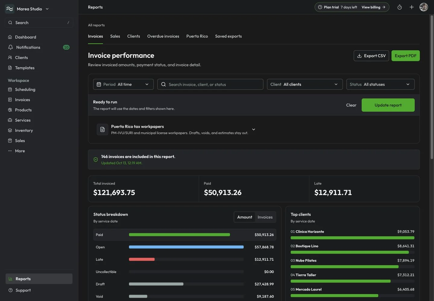Image resolution: width=434 pixels, height=301 pixels.
Task: Click the Paid green status bar
Action: coord(179,235)
